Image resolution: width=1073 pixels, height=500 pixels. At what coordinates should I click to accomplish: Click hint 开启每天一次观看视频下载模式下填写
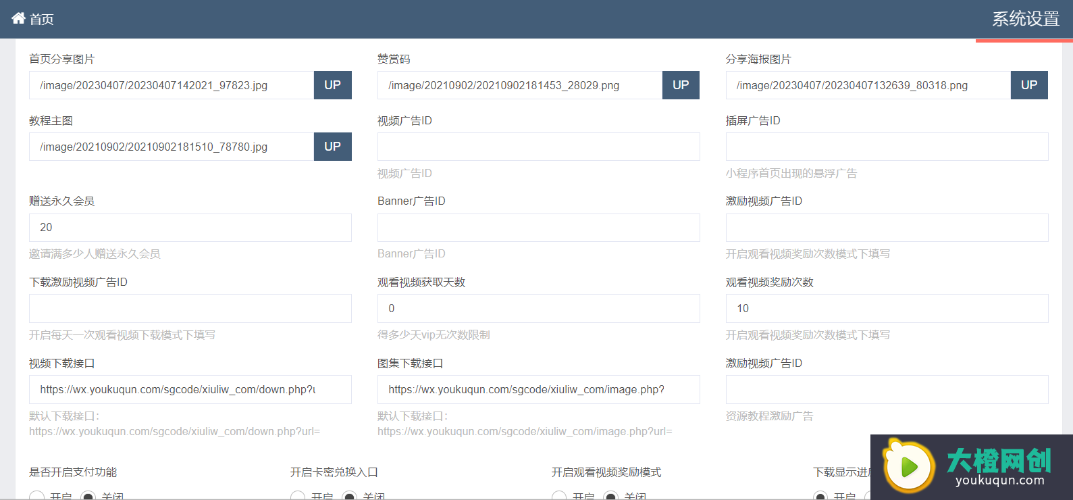tap(122, 335)
